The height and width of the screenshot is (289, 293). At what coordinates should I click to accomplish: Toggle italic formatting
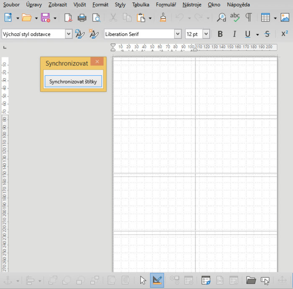point(234,34)
